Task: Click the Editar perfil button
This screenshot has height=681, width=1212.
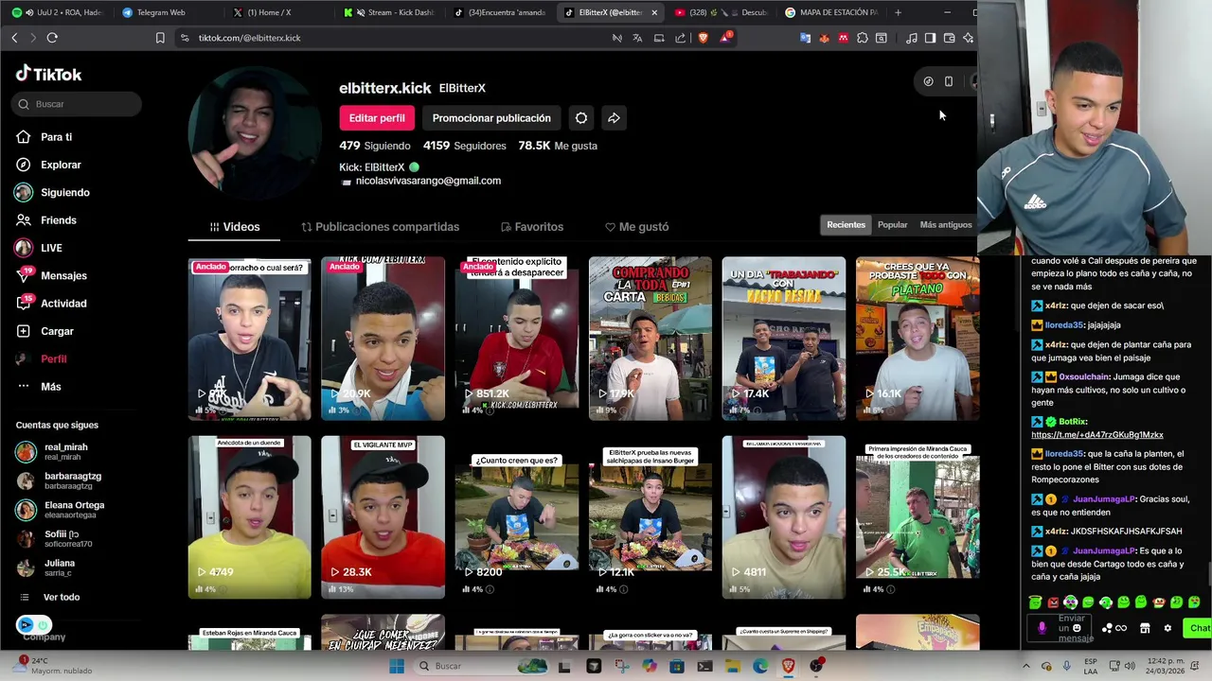Action: pyautogui.click(x=377, y=118)
